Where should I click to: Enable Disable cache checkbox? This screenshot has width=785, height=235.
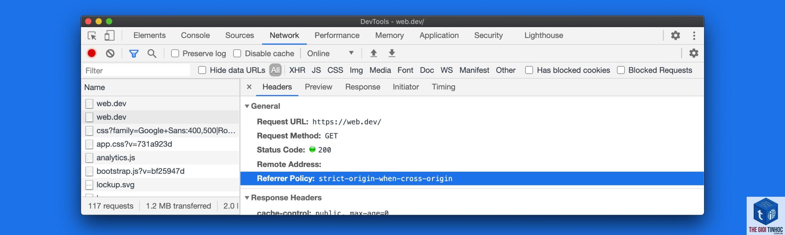coord(237,54)
